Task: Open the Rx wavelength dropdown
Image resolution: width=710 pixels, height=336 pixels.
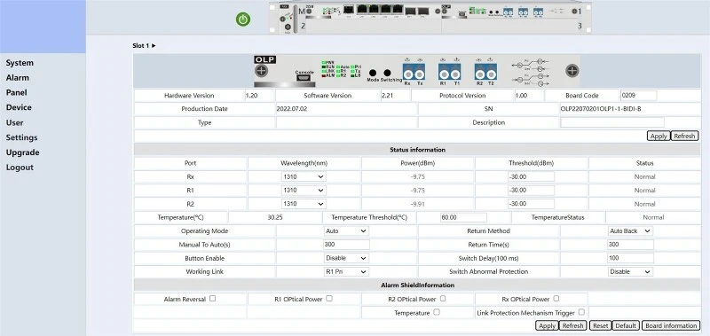Action: pyautogui.click(x=304, y=176)
